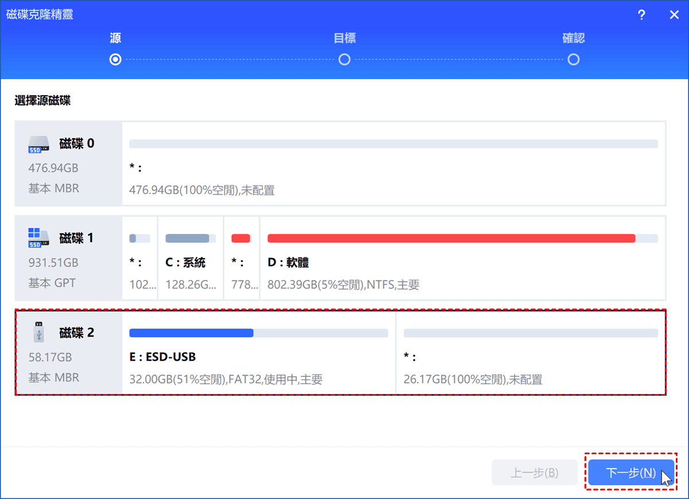
Task: Click the 上一步(B) button
Action: point(534,473)
